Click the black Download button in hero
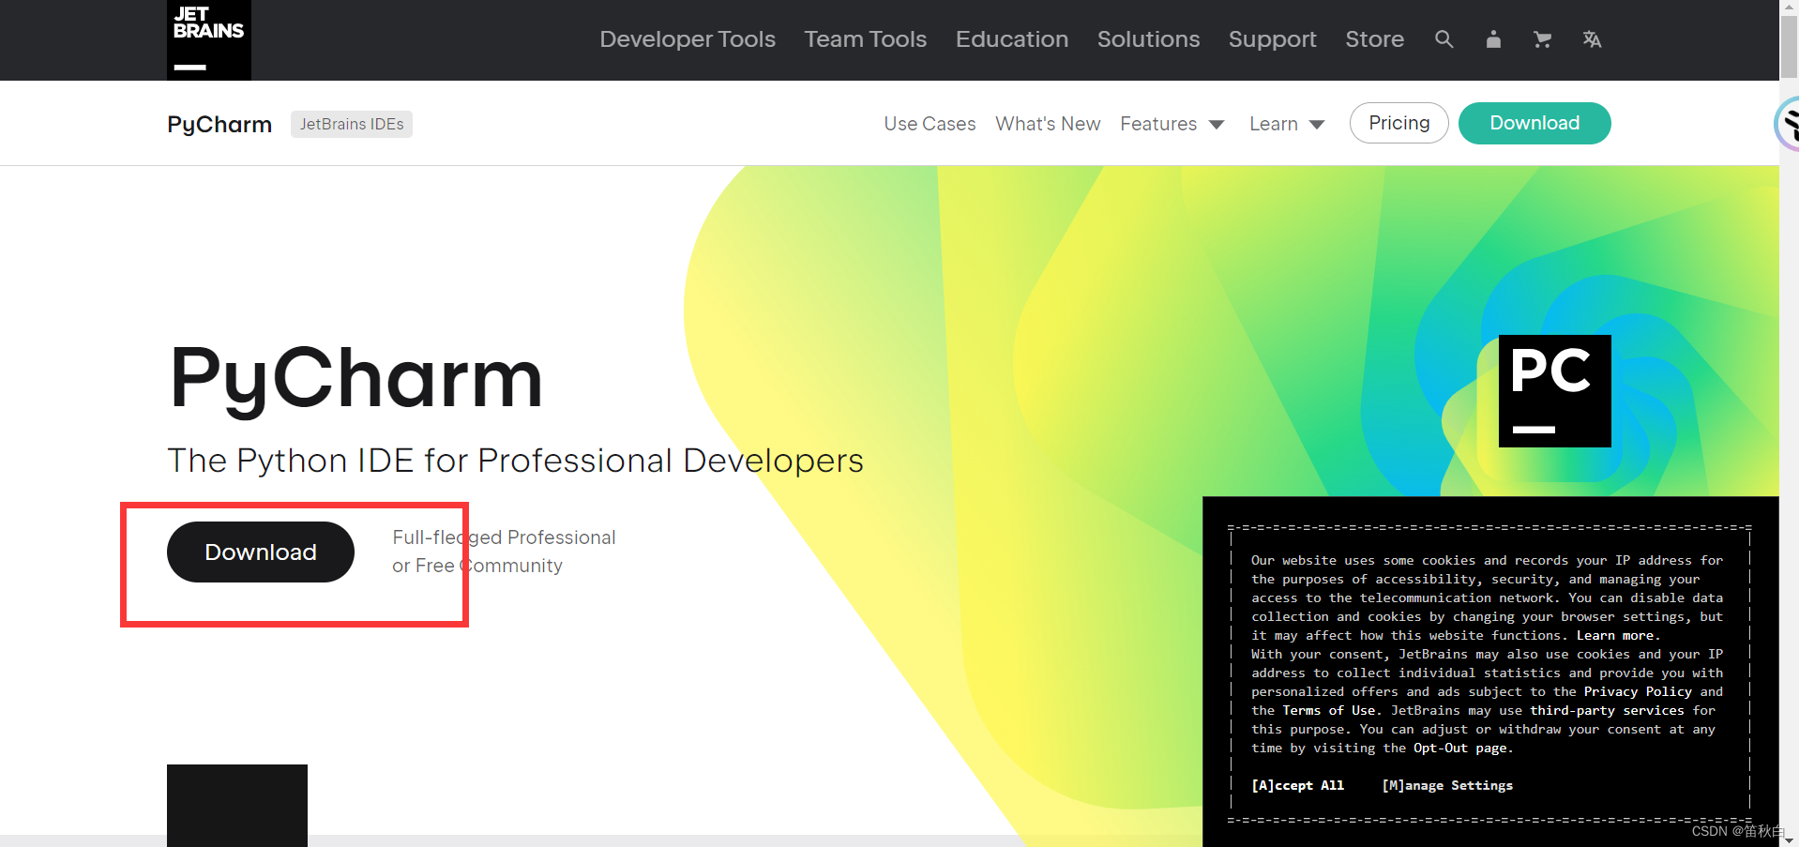Image resolution: width=1799 pixels, height=847 pixels. click(x=261, y=552)
